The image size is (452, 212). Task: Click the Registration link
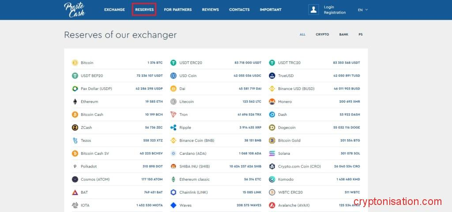tap(335, 13)
